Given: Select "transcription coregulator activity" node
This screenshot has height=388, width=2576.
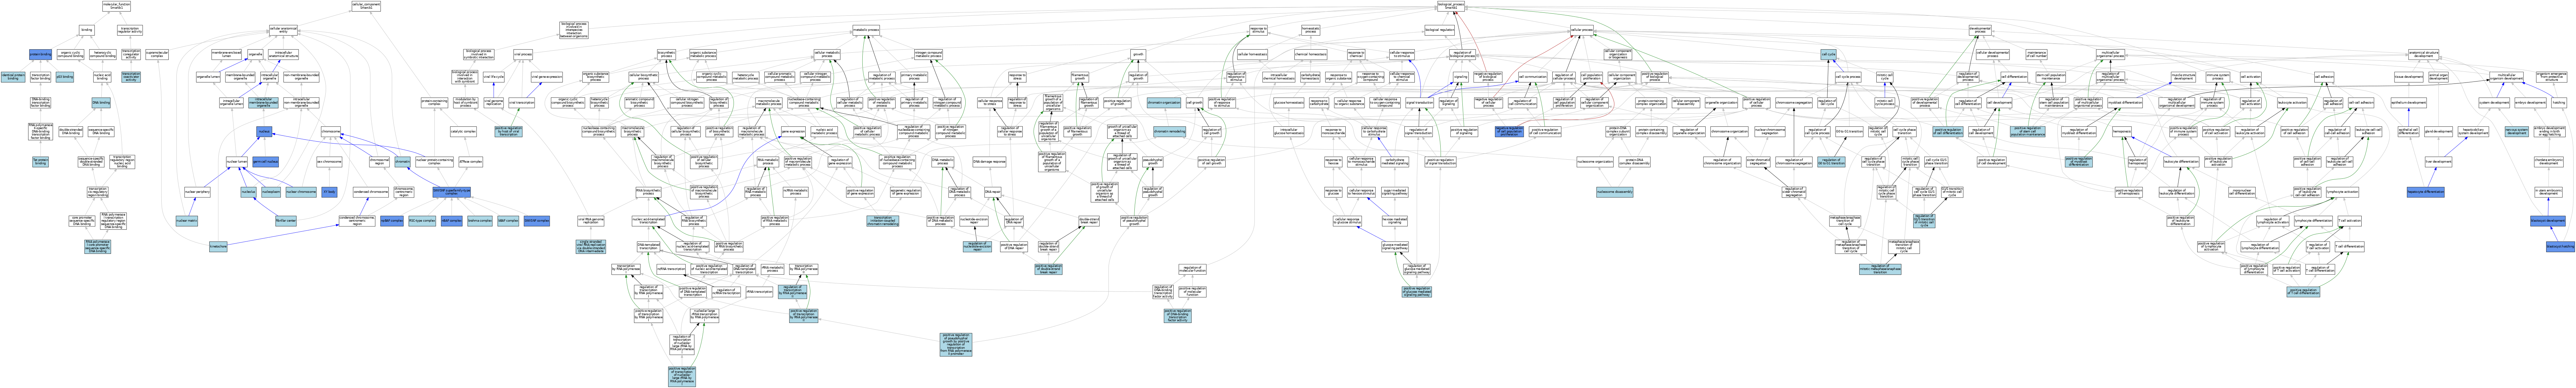Looking at the screenshot, I should (x=131, y=54).
